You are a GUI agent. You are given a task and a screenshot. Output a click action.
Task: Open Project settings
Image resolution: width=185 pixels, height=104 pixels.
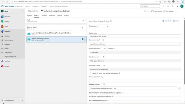tap(9, 100)
